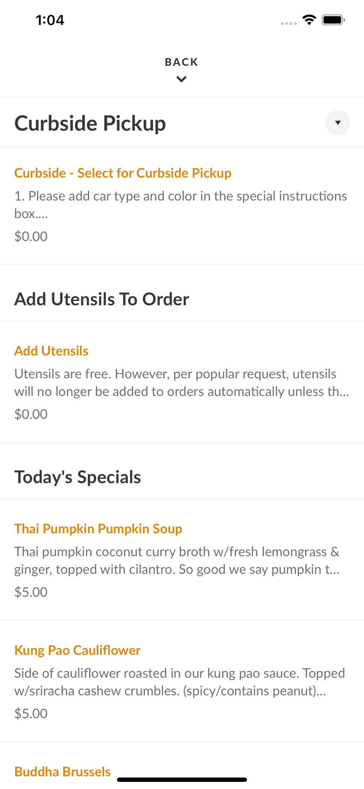Select Curbside - Select for Curbside Pickup item
This screenshot has width=364, height=789.
(182, 206)
